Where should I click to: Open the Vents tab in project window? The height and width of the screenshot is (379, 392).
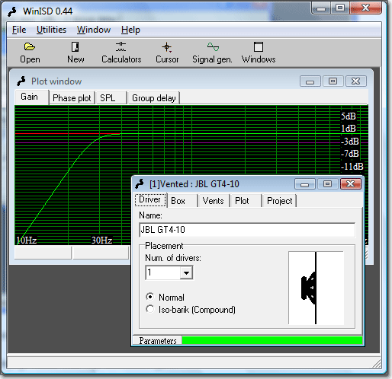[x=213, y=201]
